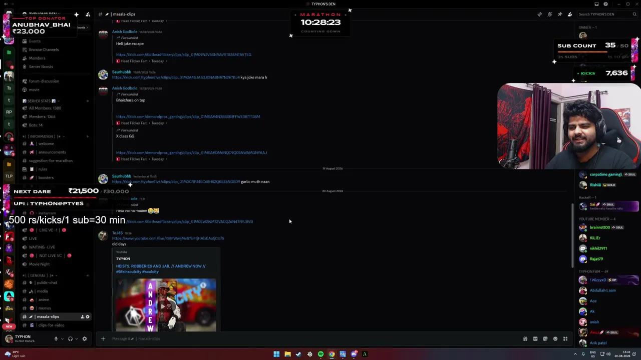The width and height of the screenshot is (641, 360).
Task: Toggle the member list visibility
Action: pos(570,14)
